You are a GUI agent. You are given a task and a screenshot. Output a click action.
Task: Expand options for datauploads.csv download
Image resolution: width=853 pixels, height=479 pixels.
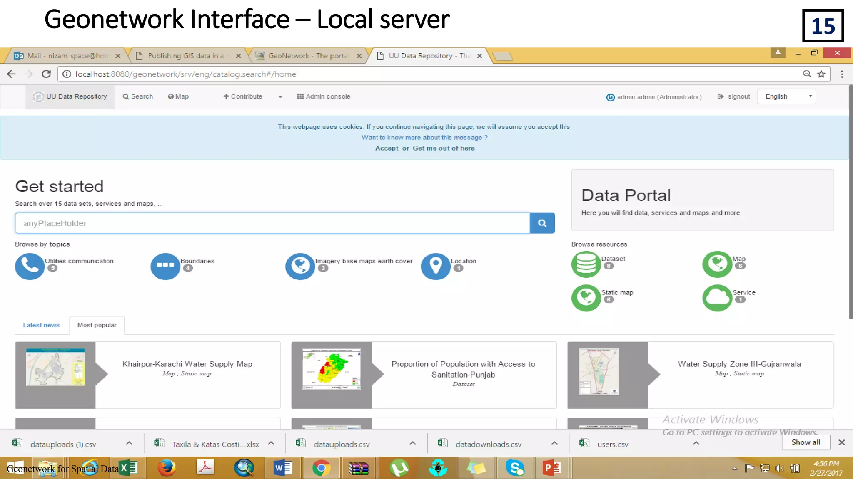coord(413,443)
